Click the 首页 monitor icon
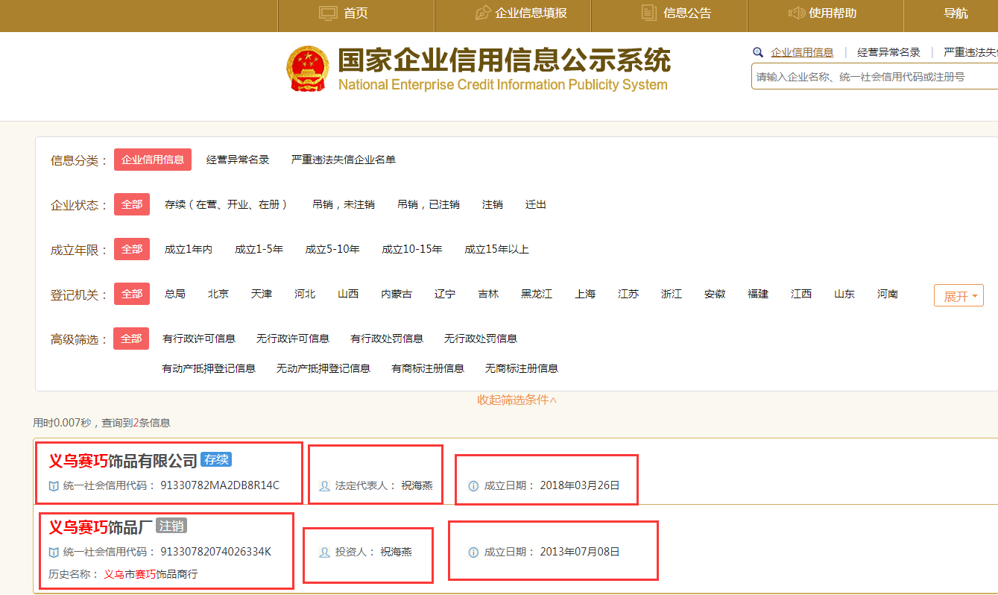Image resolution: width=998 pixels, height=595 pixels. tap(327, 13)
